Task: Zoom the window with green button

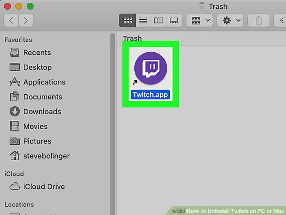Action: pyautogui.click(x=30, y=6)
